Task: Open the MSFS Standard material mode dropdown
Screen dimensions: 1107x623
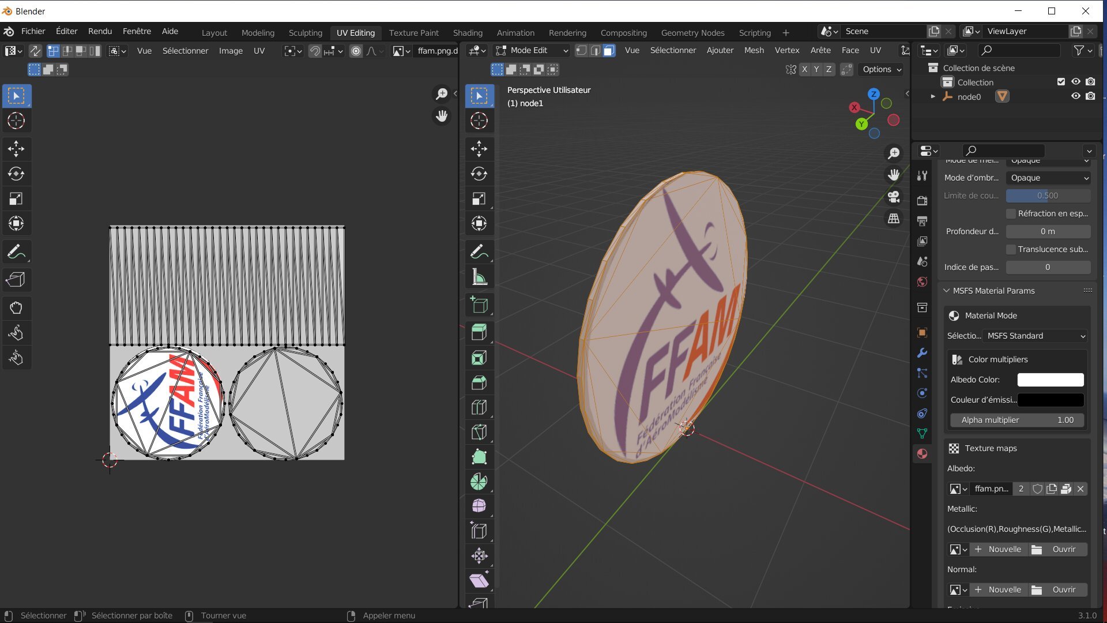Action: click(1036, 336)
